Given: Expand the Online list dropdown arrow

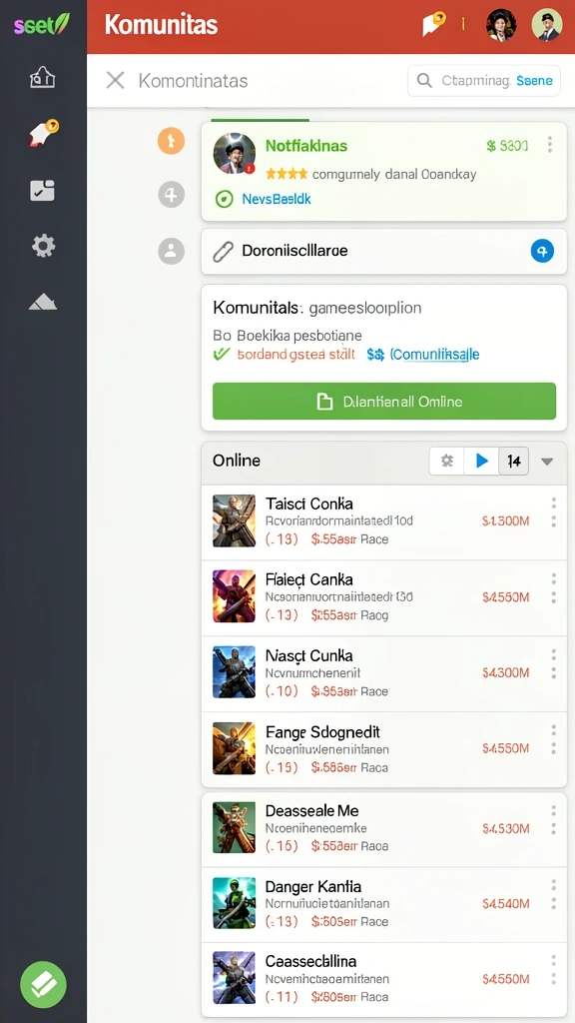Looking at the screenshot, I should click(x=548, y=462).
